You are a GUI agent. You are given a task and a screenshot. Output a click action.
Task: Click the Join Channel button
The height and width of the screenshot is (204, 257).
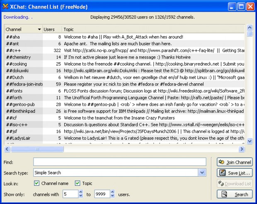click(235, 162)
